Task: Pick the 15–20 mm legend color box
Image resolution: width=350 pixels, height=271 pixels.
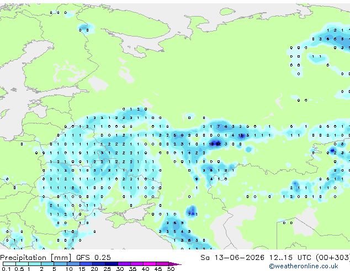Action: (x=86, y=264)
